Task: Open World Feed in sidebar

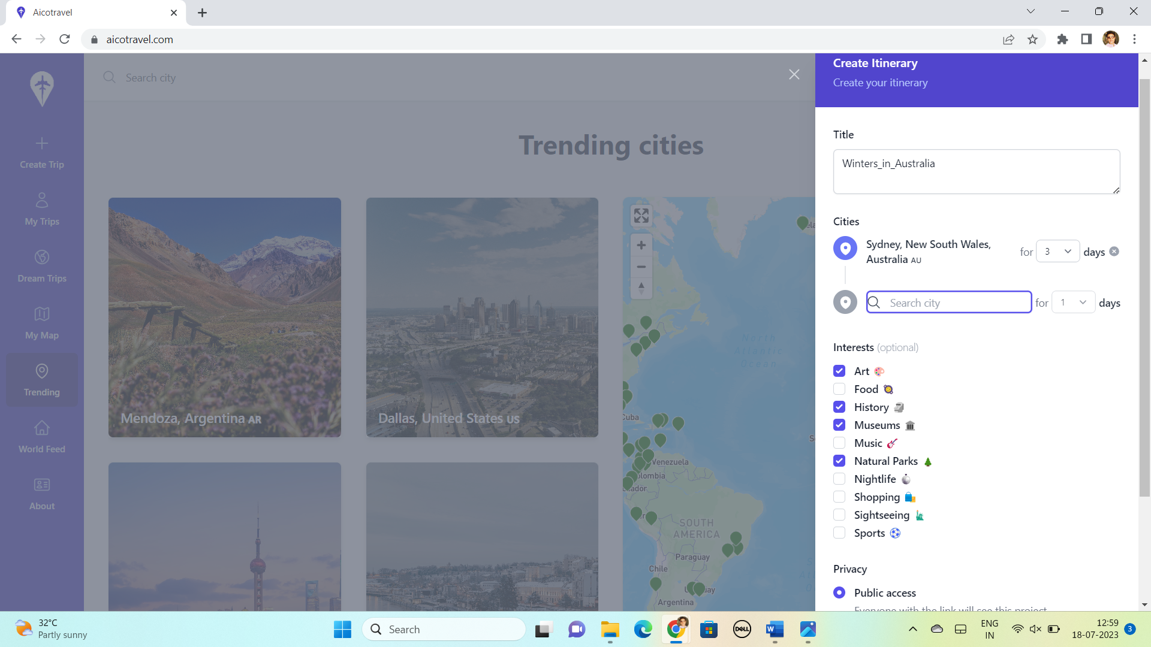Action: (x=42, y=437)
